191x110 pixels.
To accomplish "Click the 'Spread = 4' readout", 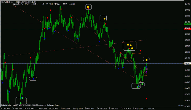I will click(18, 4).
